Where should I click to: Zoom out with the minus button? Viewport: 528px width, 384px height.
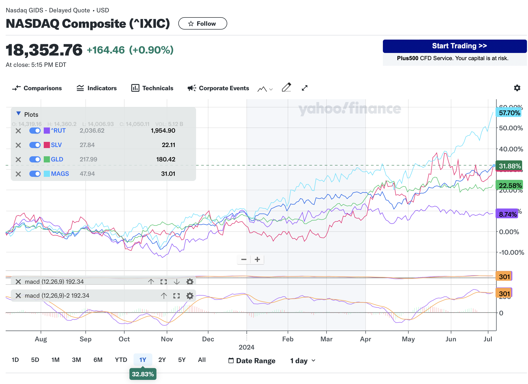(244, 260)
